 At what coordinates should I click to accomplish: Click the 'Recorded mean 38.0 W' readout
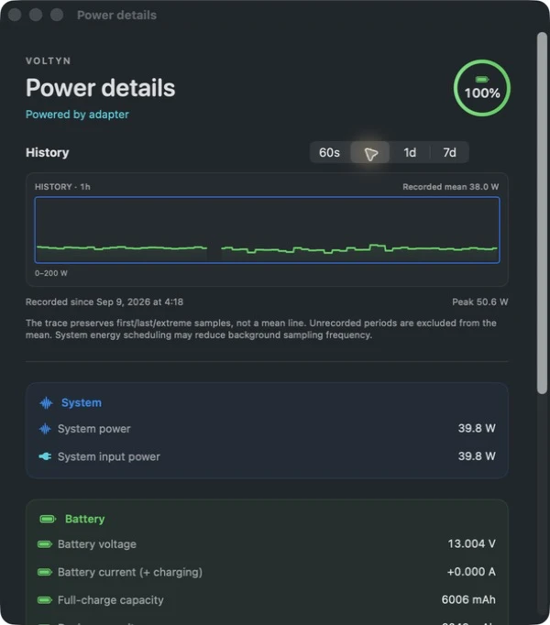[x=451, y=187]
